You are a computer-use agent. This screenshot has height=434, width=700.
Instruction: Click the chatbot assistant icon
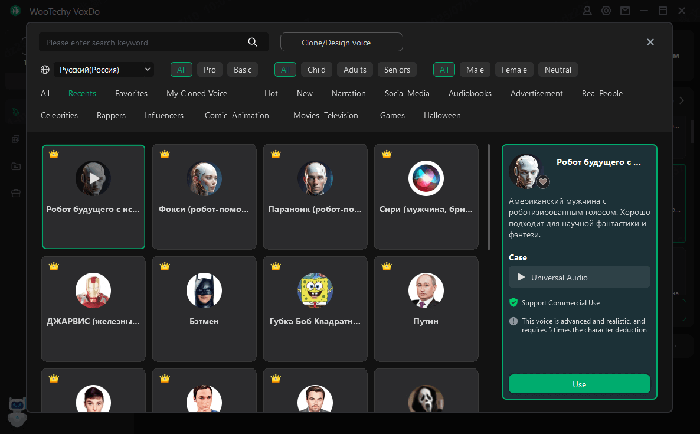17,412
